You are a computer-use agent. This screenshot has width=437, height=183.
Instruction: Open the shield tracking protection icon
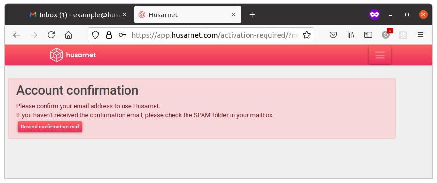(95, 35)
